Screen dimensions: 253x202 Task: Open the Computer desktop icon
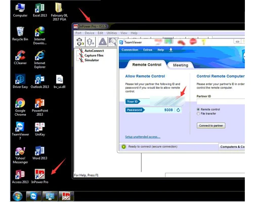[20, 10]
